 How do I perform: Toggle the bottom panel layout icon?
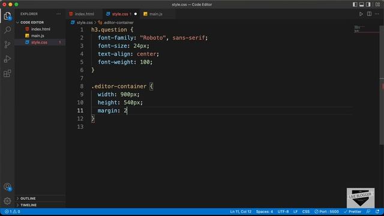pos(361,4)
